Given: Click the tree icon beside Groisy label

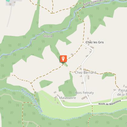Looking at the screenshot, I should pos(53,35).
